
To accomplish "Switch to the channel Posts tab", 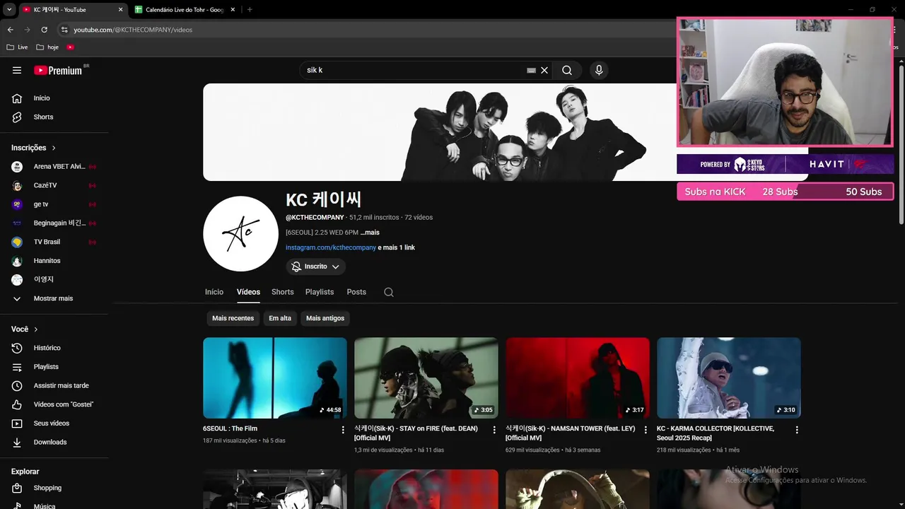I will tap(356, 292).
